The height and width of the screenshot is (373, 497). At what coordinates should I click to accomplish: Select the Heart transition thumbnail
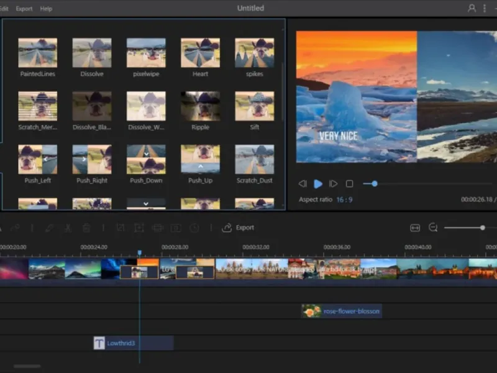click(x=200, y=53)
